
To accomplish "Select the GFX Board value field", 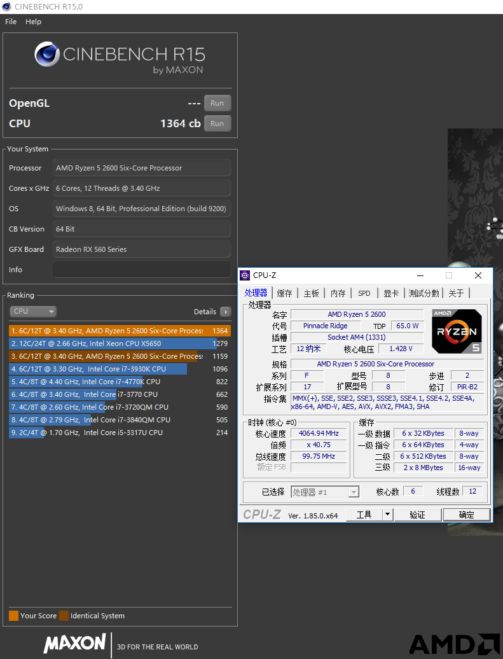I will (x=142, y=249).
